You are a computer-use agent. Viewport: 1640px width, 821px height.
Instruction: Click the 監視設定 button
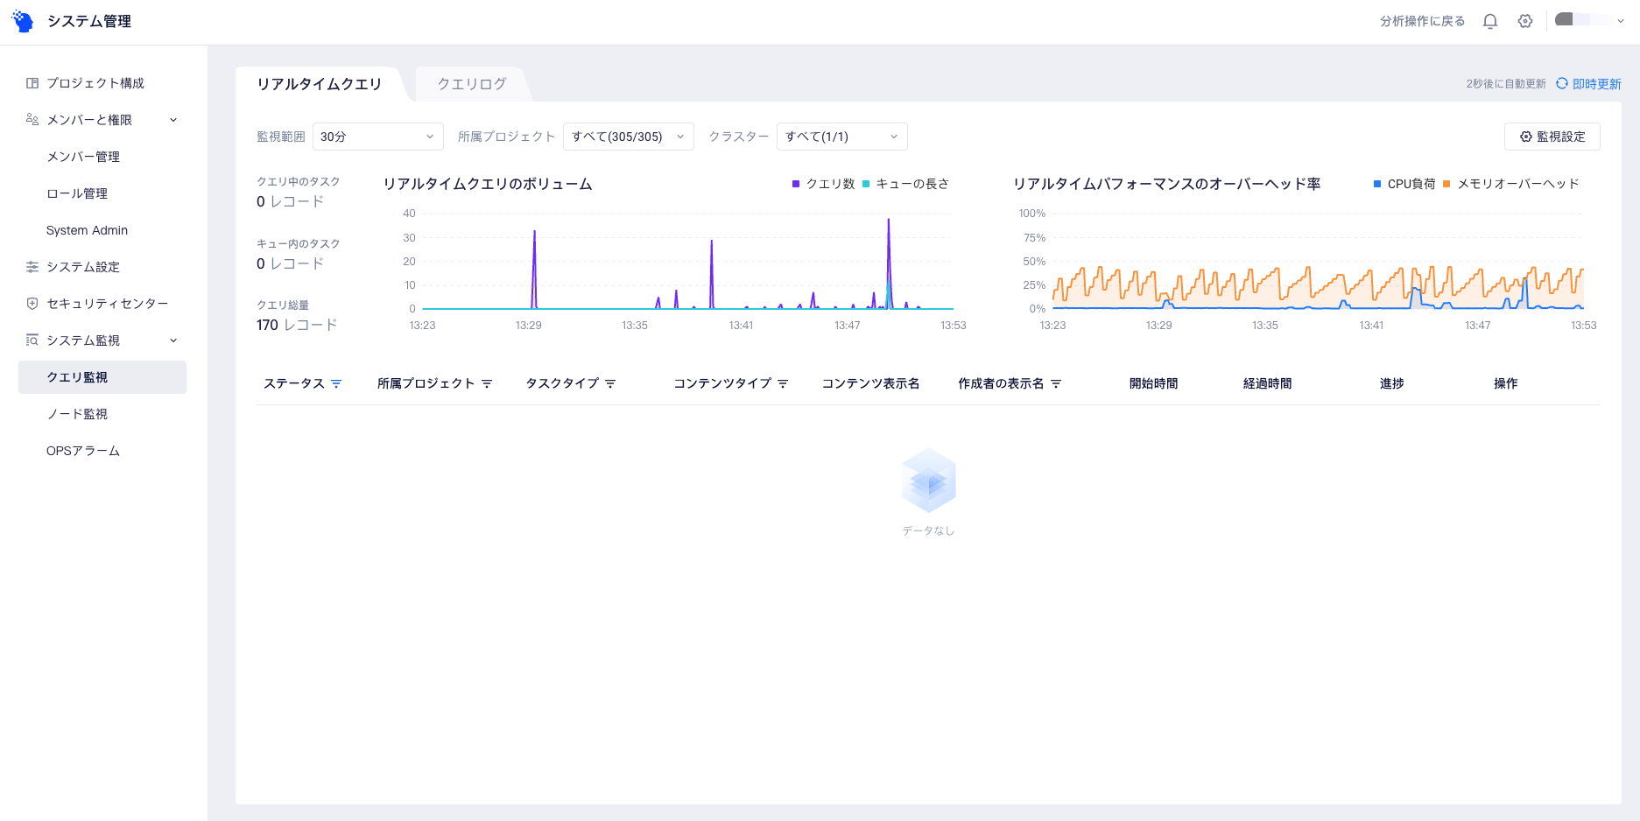pyautogui.click(x=1552, y=137)
